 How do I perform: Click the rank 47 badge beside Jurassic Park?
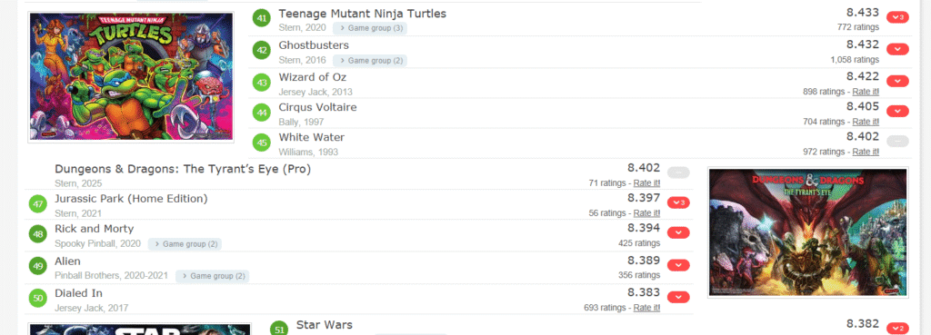[38, 204]
